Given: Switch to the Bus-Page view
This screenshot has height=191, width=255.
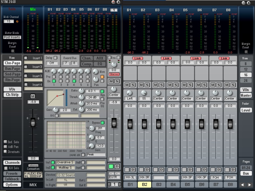Looking at the screenshot, I should click(12, 69).
